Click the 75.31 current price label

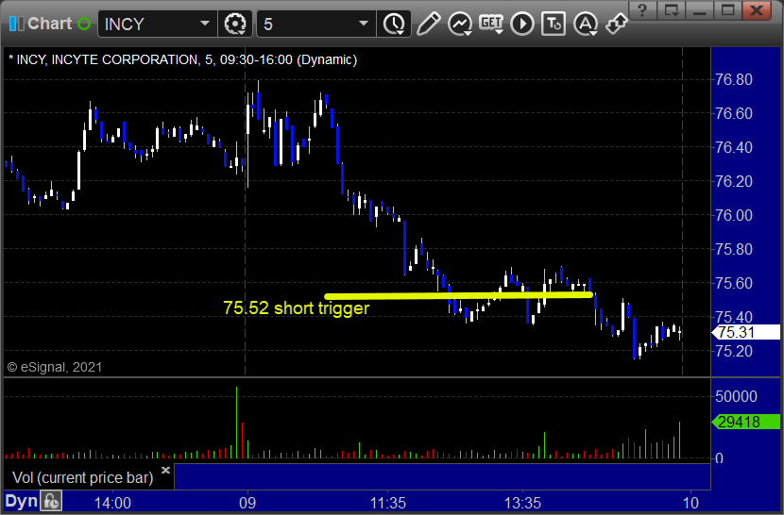coord(747,332)
